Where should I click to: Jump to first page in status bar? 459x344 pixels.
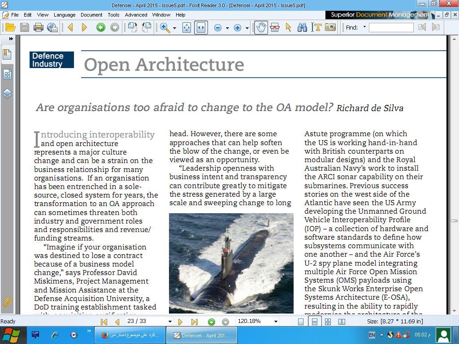104,322
